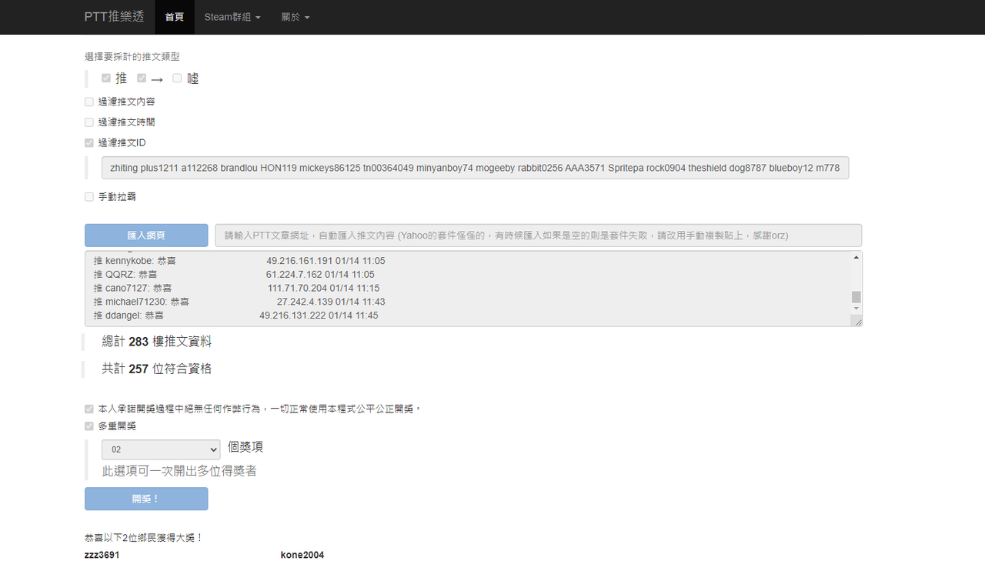Viewport: 985px width, 571px height.
Task: Click the 開獎！ draw button
Action: tap(146, 499)
